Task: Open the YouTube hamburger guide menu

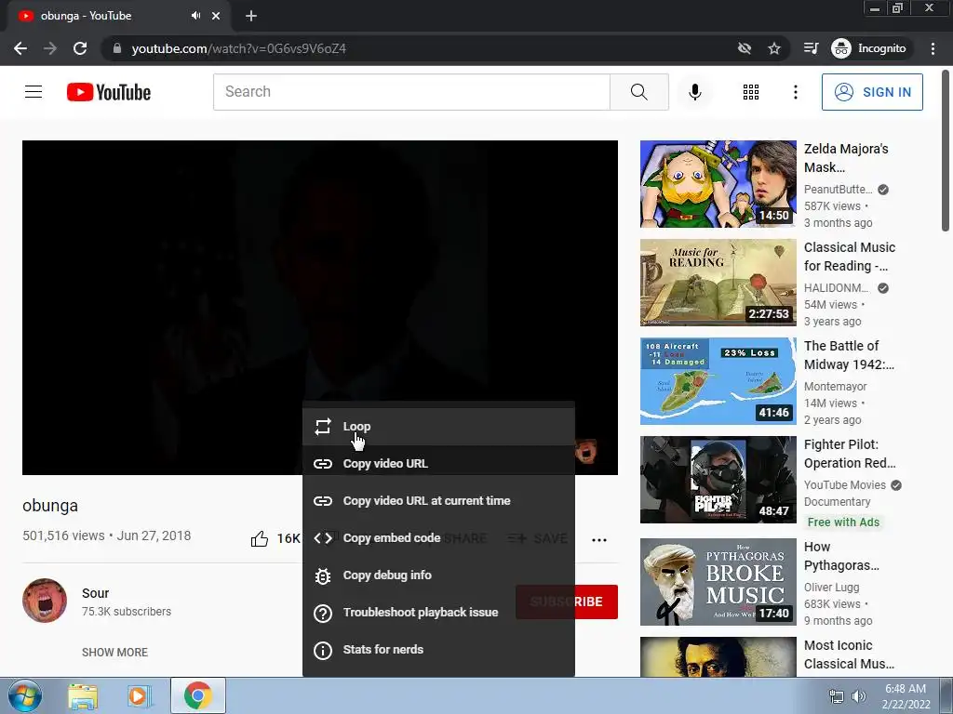Action: coord(34,92)
